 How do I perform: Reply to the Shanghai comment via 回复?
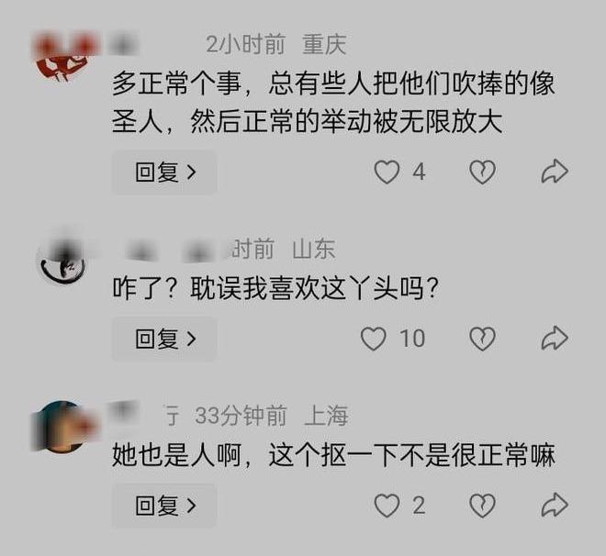pos(164,506)
